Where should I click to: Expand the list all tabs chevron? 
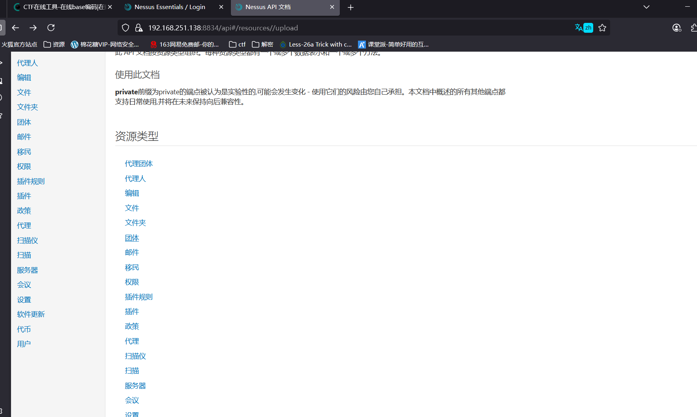[x=646, y=7]
